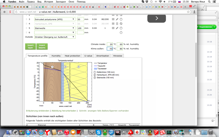Image resolution: width=219 pixels, height=137 pixels.
Task: Click the Insert beams button
Action: pyautogui.click(x=42, y=46)
